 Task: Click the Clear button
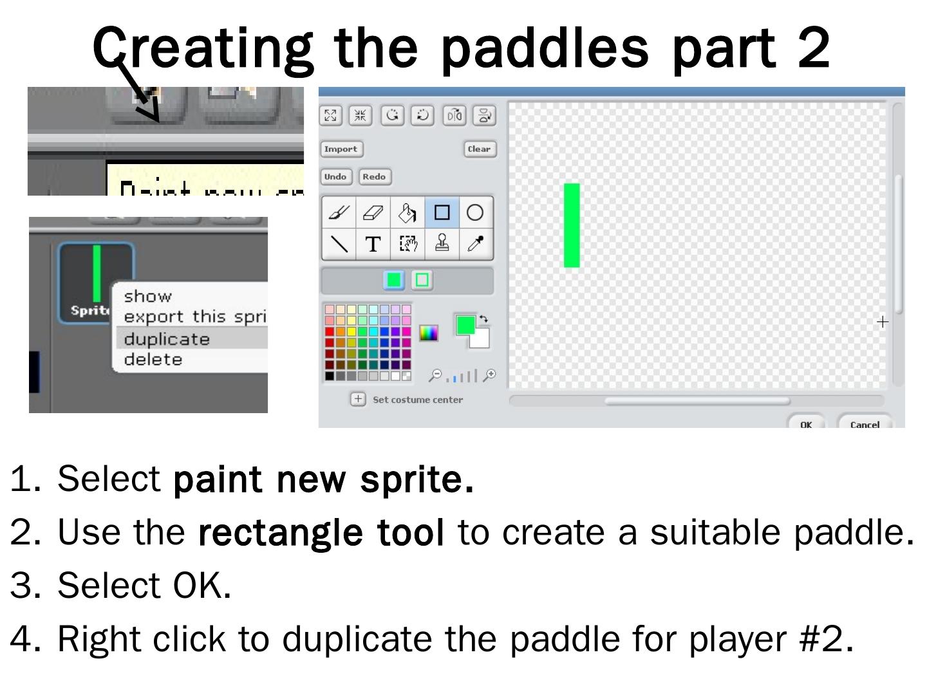coord(480,149)
